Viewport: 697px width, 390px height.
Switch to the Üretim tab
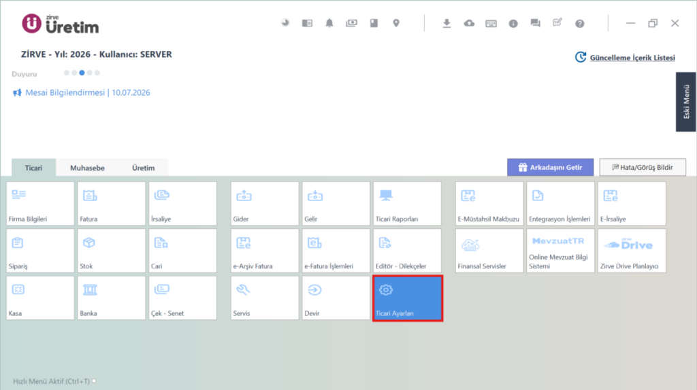pyautogui.click(x=143, y=168)
